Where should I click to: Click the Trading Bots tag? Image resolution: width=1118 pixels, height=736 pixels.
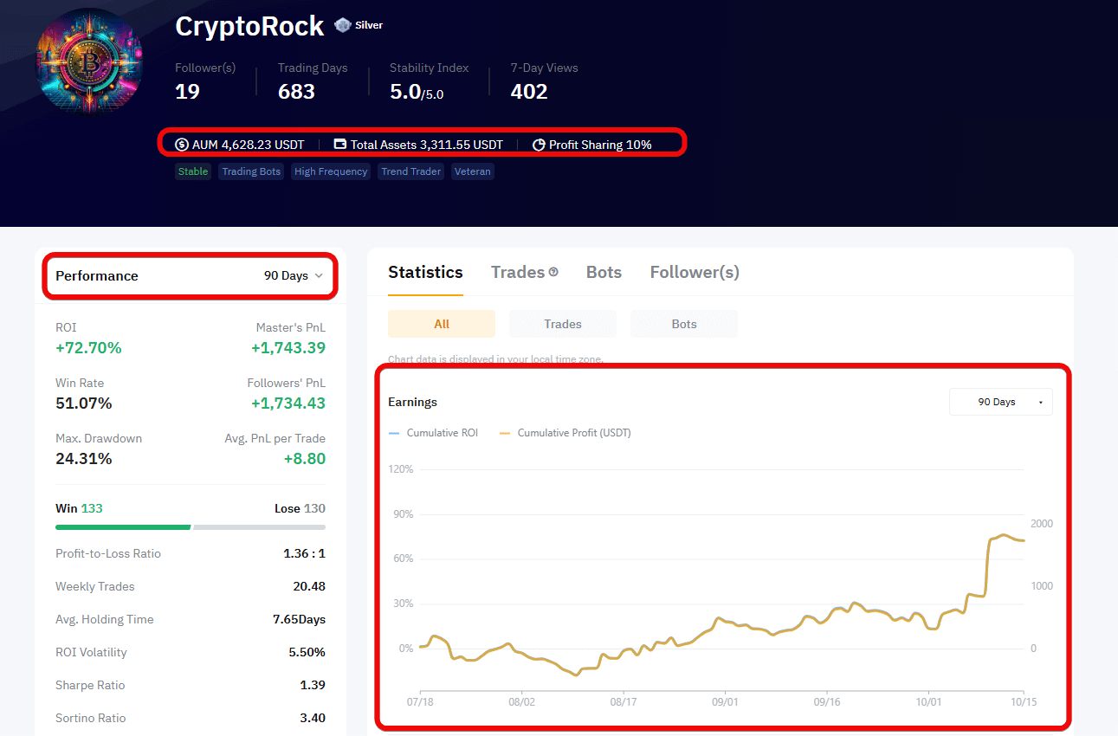click(x=251, y=171)
